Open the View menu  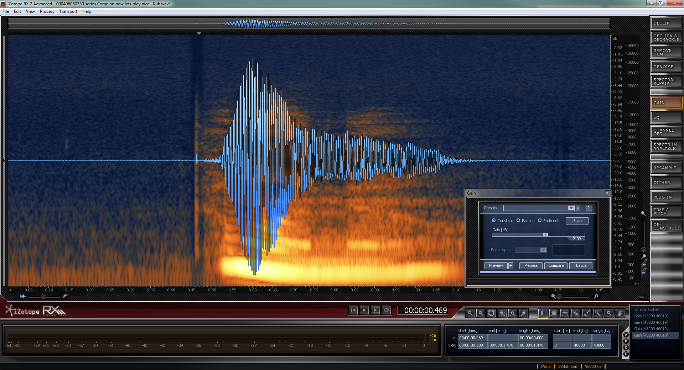[x=30, y=11]
